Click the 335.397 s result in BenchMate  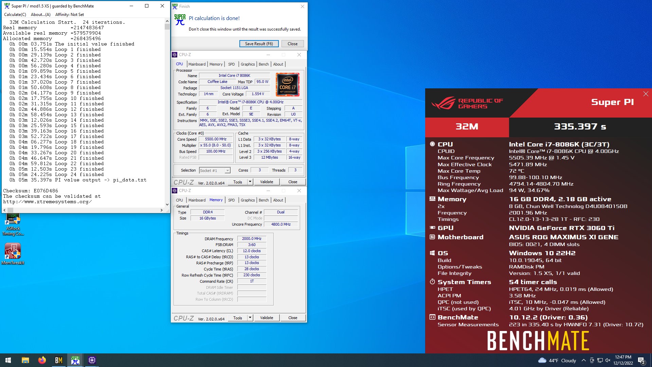tap(580, 127)
